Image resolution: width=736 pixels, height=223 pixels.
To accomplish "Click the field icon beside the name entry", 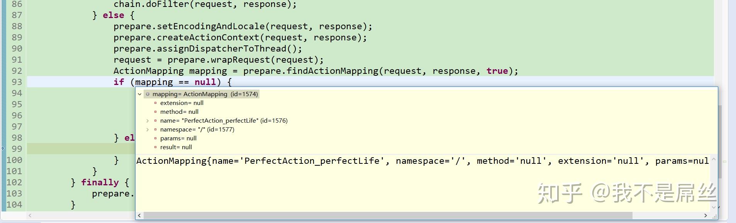I will [x=155, y=121].
